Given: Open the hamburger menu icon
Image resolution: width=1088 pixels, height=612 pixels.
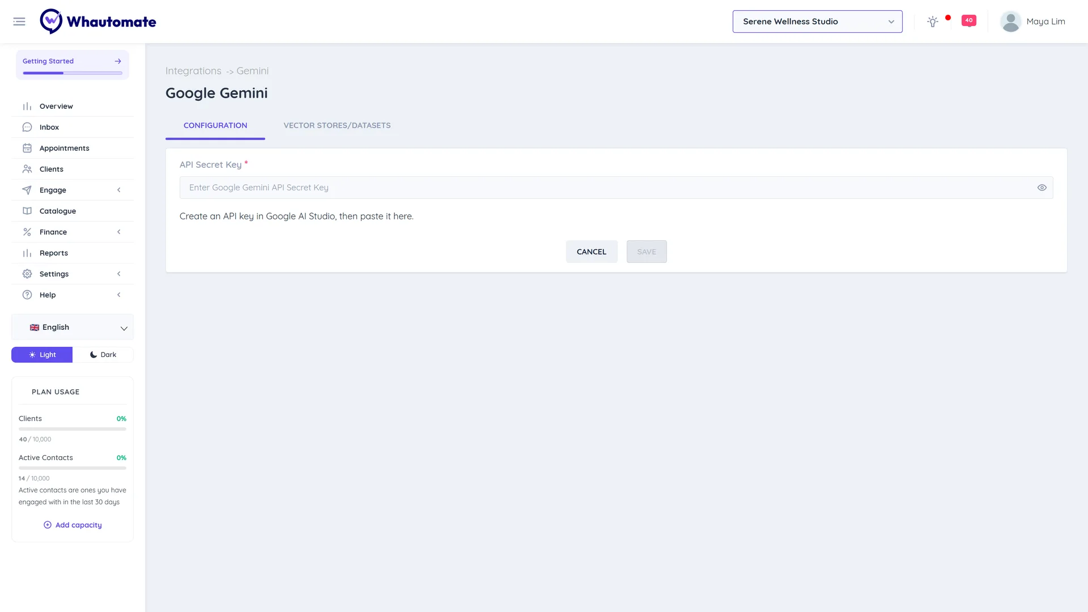Looking at the screenshot, I should click(19, 22).
